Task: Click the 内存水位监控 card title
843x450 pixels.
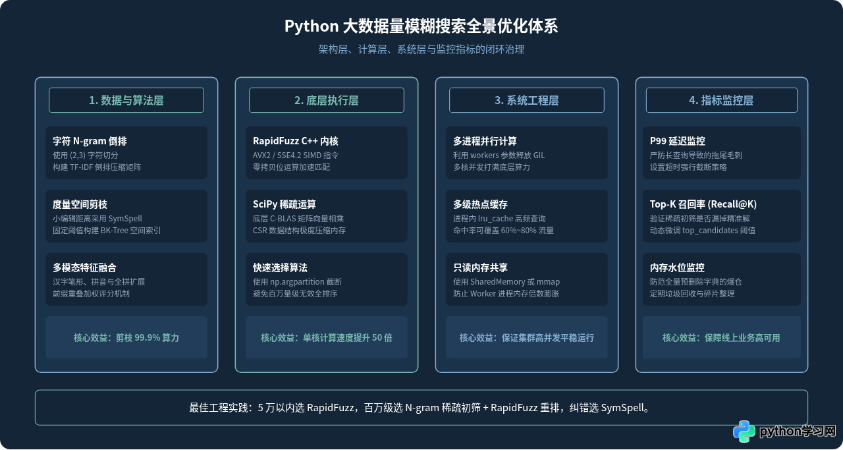Action: pyautogui.click(x=677, y=267)
